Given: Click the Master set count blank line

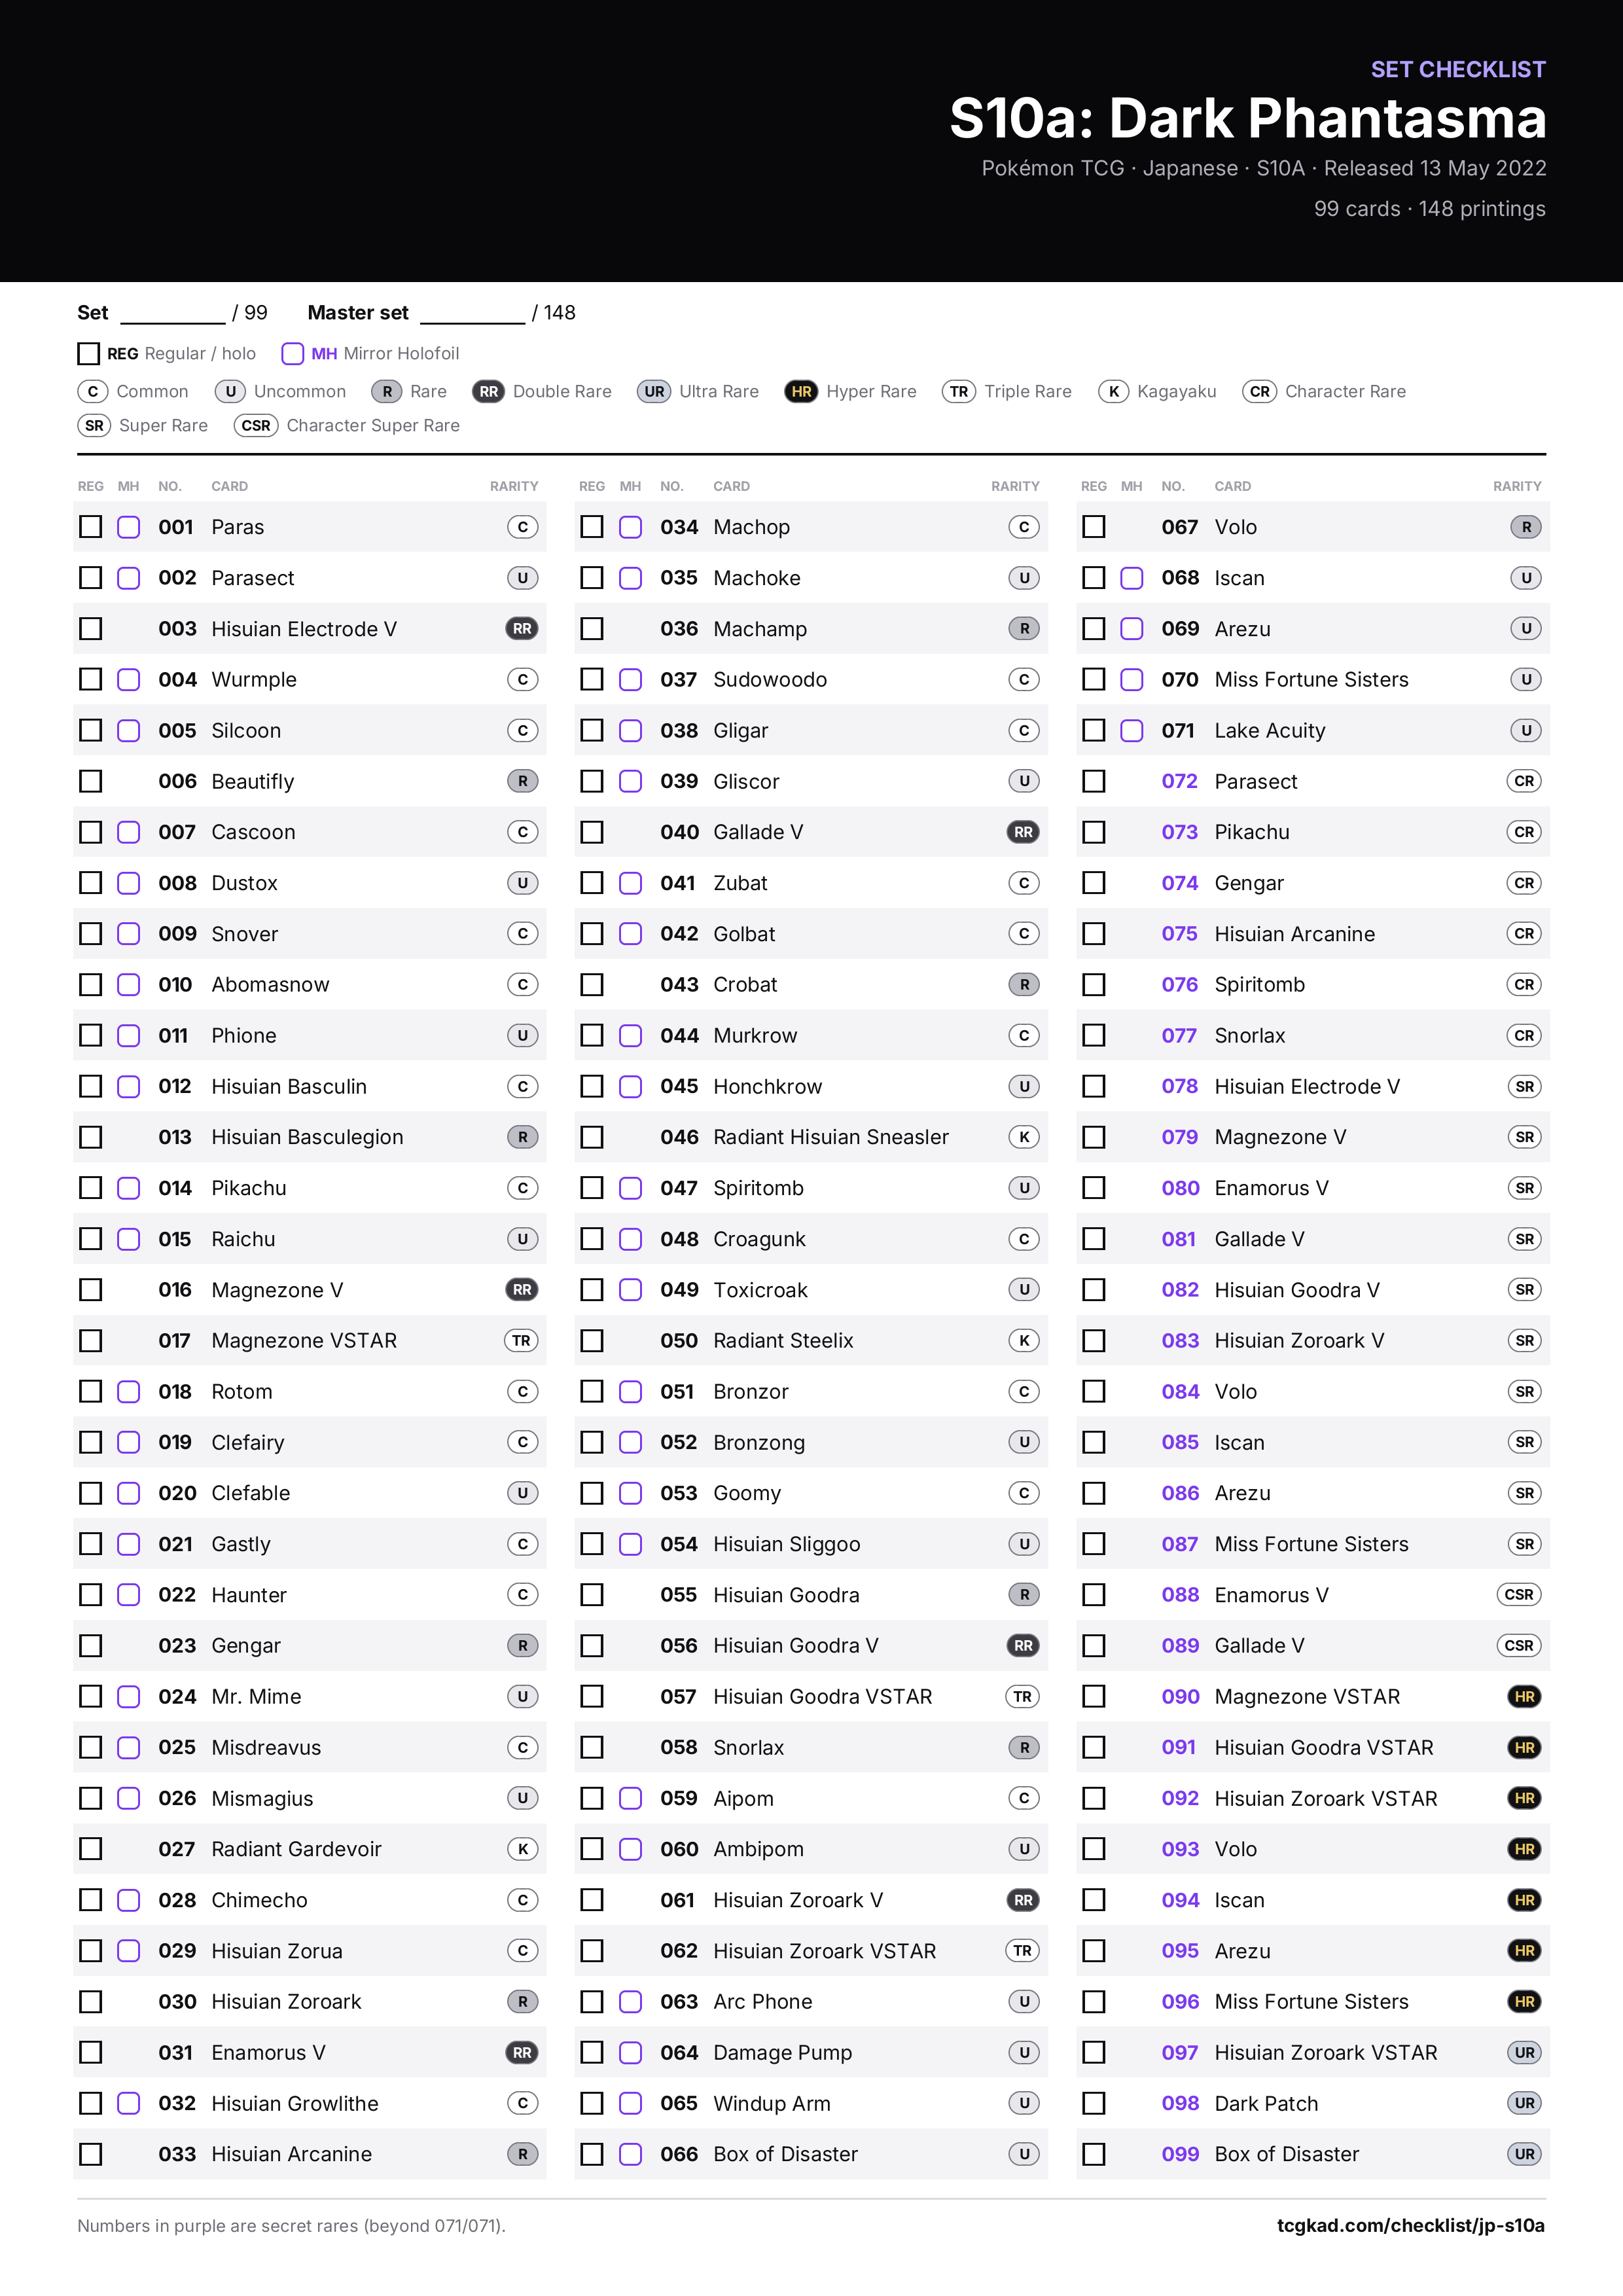Looking at the screenshot, I should click(473, 314).
